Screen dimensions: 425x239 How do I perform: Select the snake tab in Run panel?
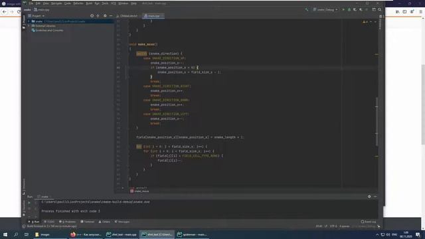coord(44,197)
